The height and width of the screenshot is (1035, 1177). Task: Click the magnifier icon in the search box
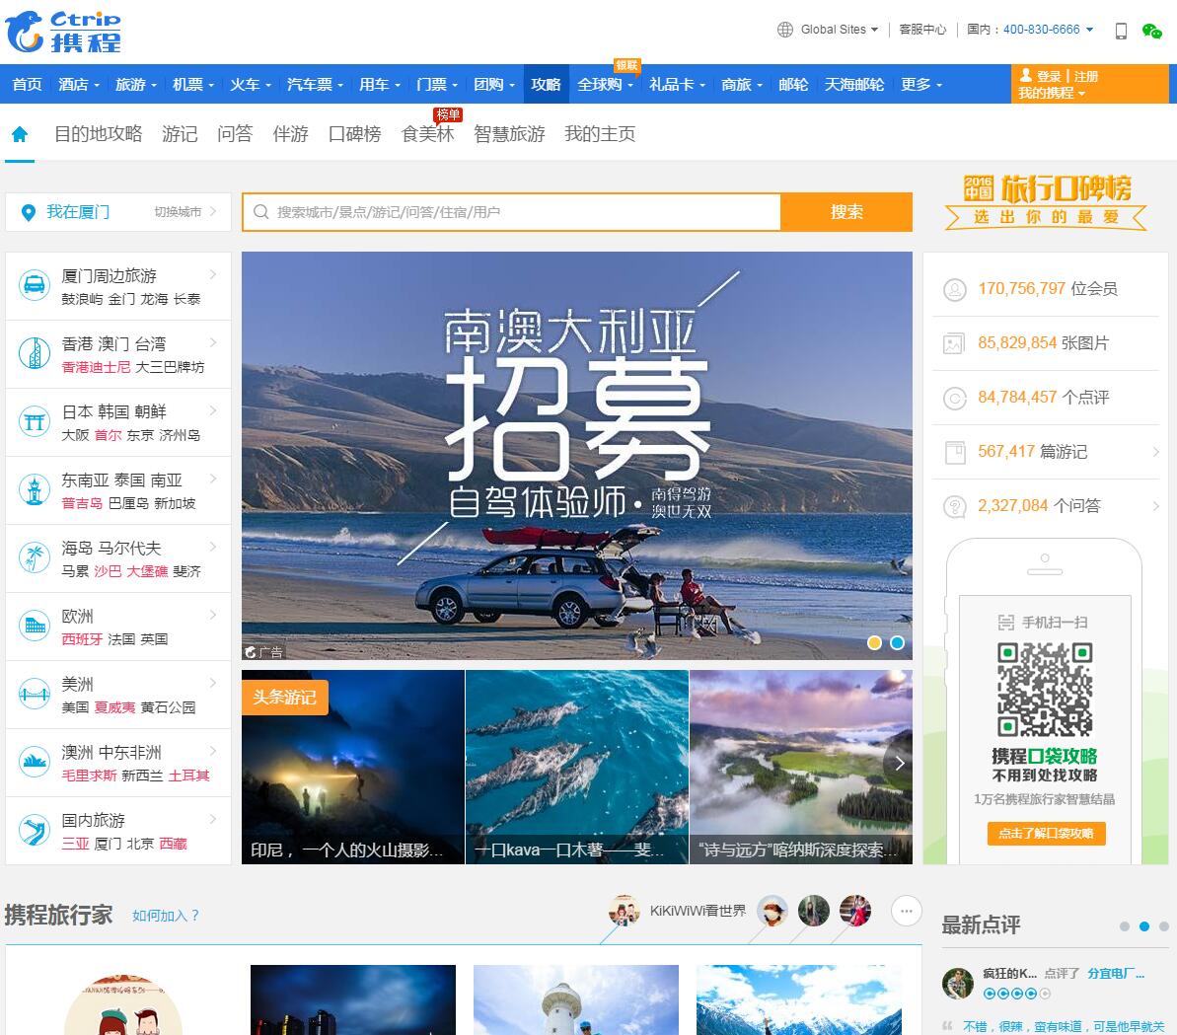(260, 212)
